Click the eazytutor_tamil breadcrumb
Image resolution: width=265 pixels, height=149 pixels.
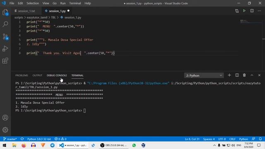(x=37, y=17)
